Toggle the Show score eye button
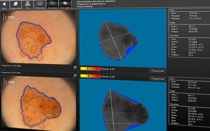Viewport: 210px width, 131px height. 40,5
